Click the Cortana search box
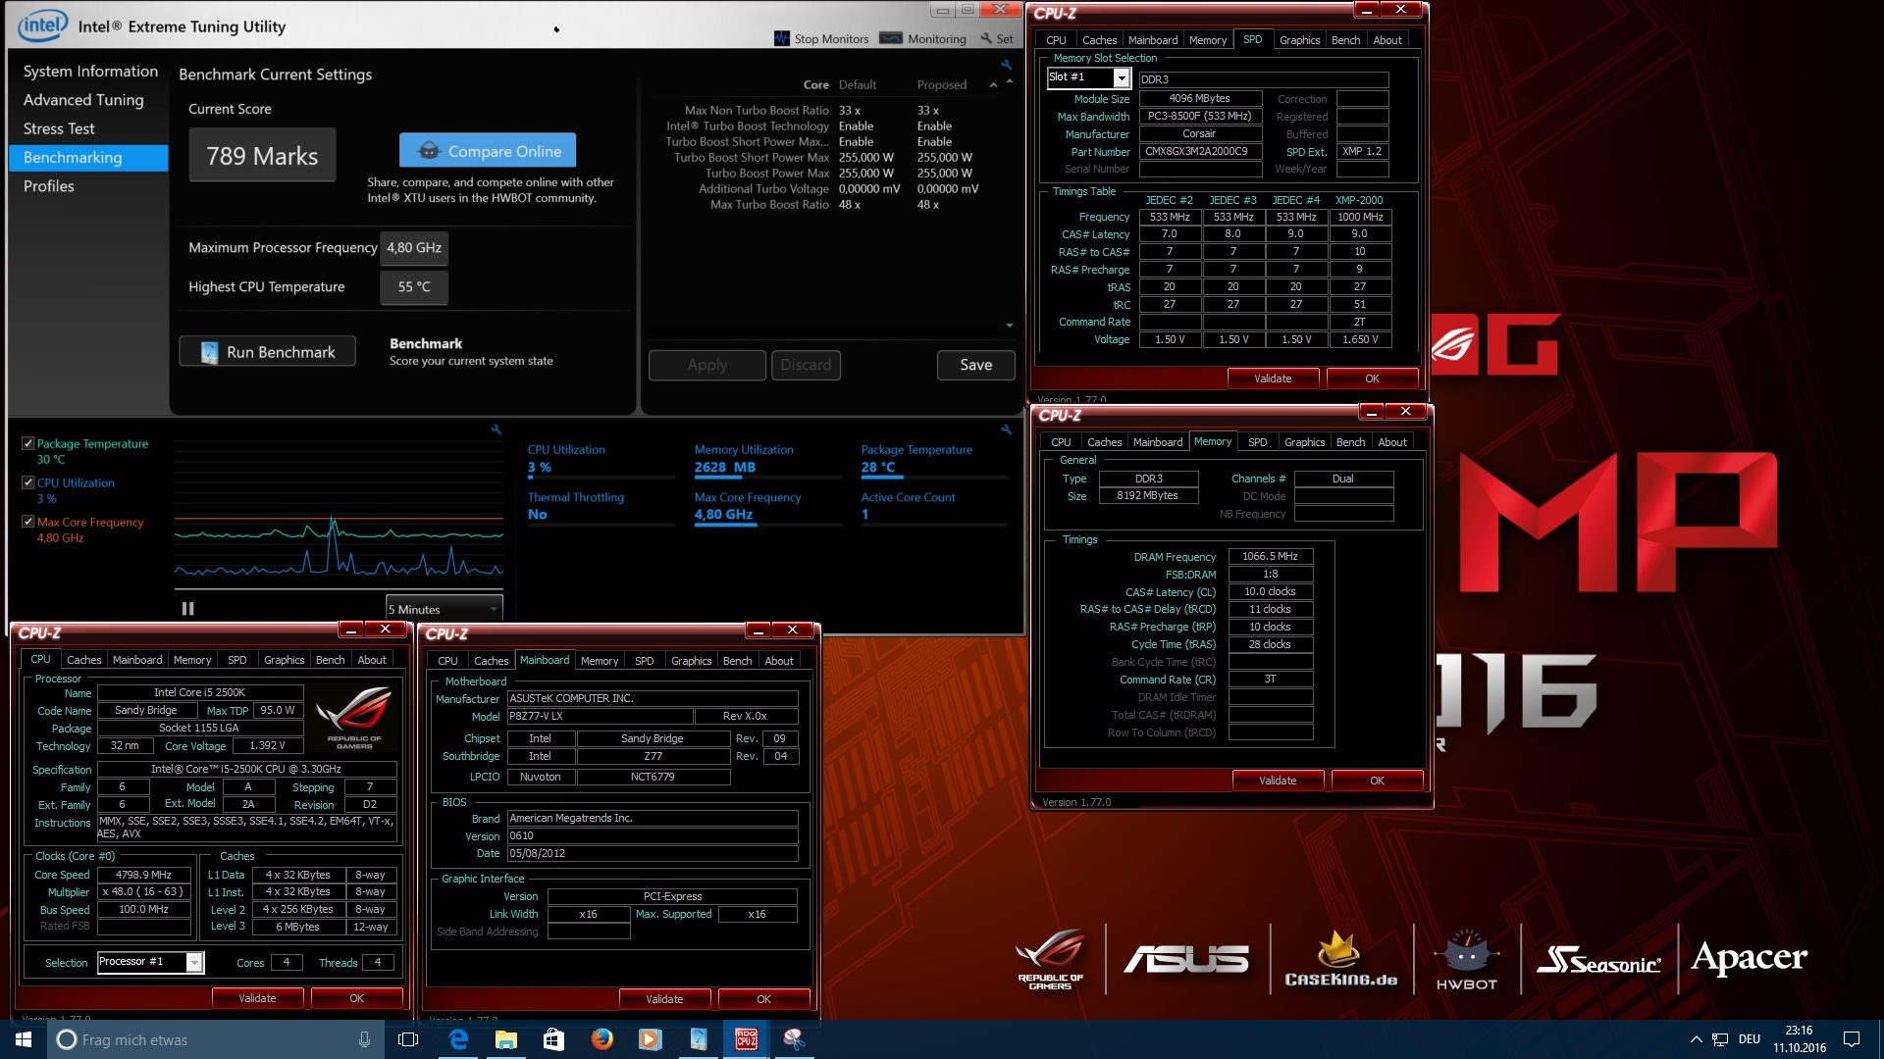This screenshot has width=1884, height=1059. click(216, 1039)
